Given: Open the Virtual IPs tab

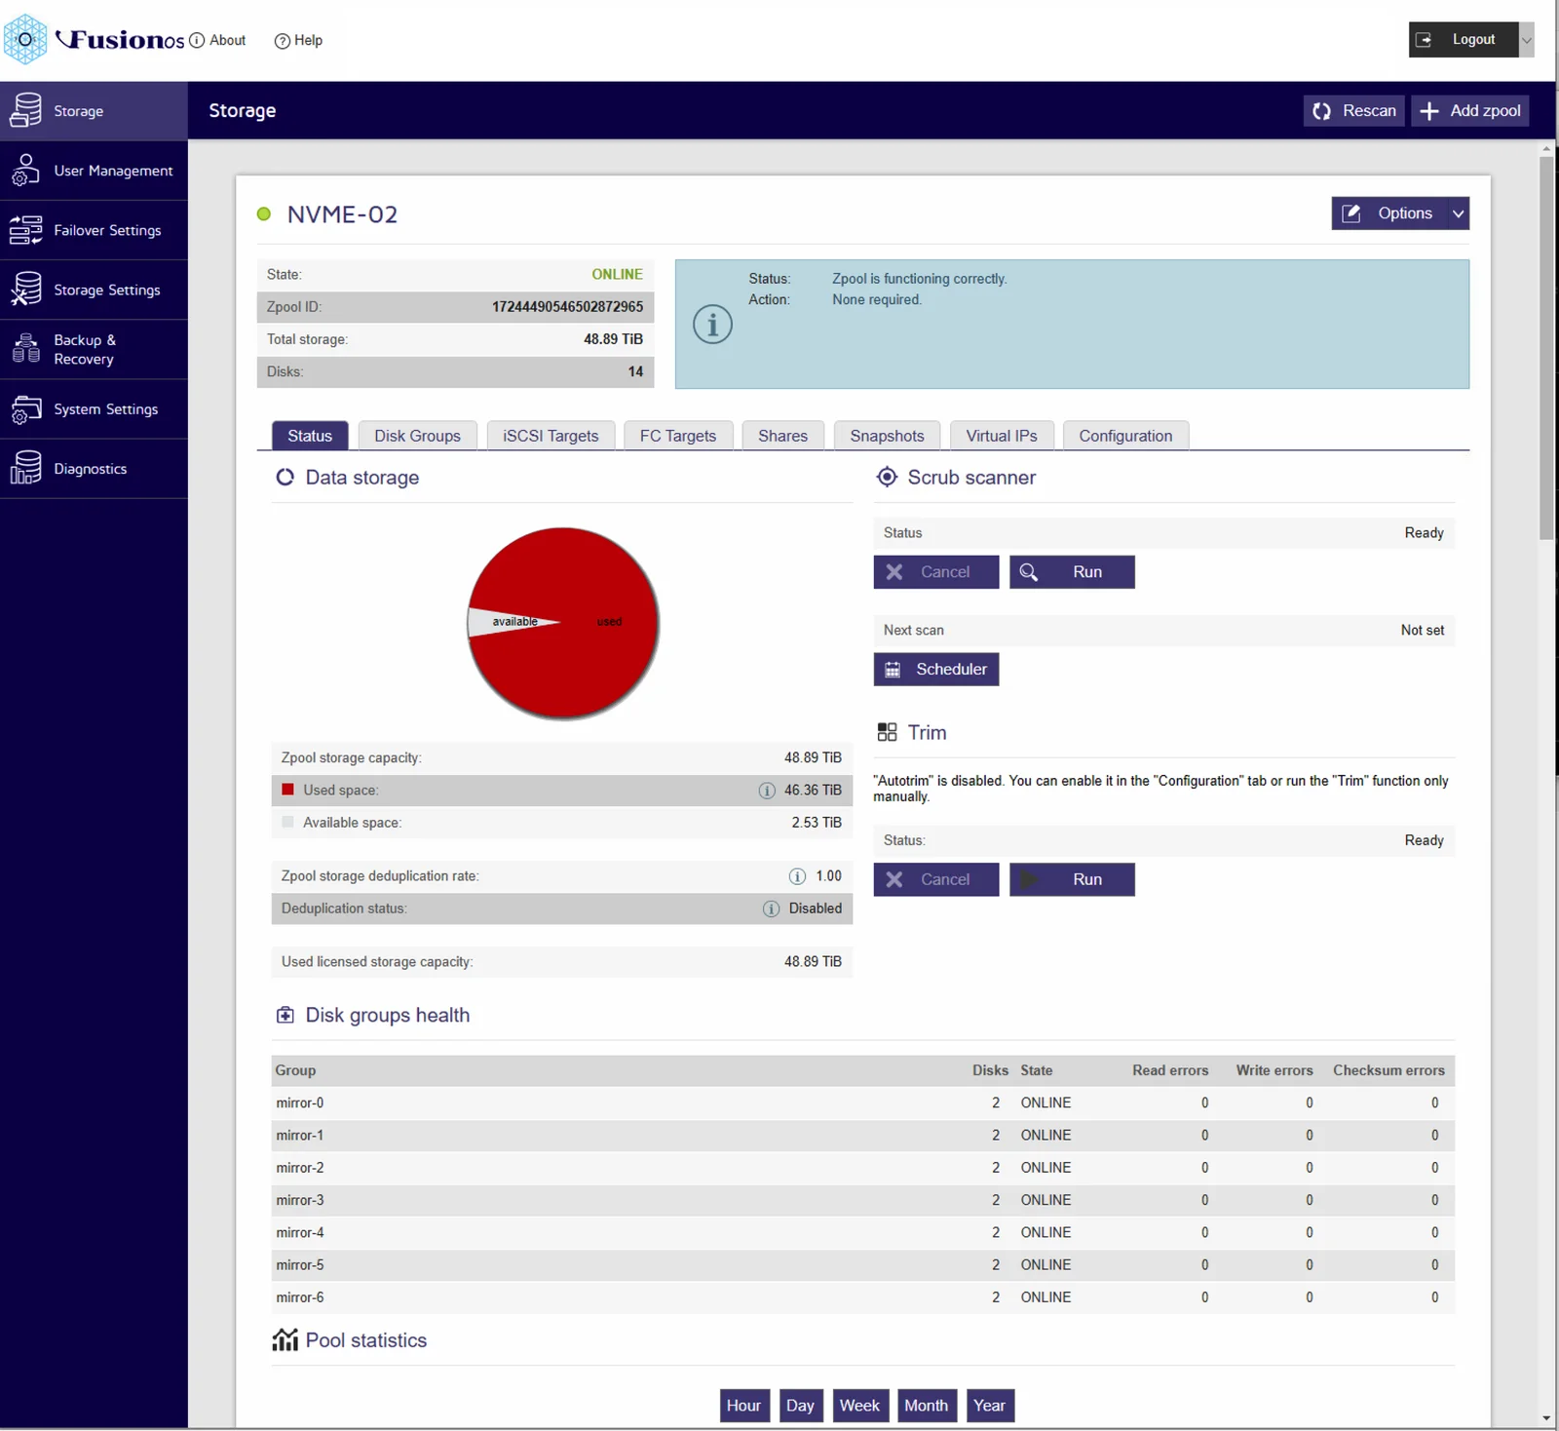Looking at the screenshot, I should coord(1002,436).
